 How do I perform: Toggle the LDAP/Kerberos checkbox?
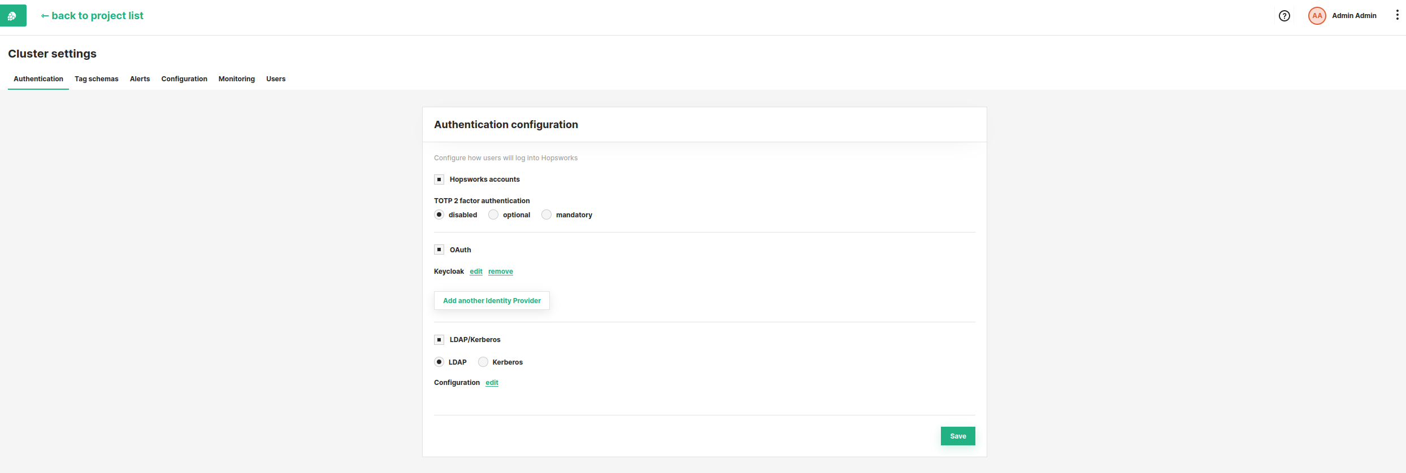point(439,340)
